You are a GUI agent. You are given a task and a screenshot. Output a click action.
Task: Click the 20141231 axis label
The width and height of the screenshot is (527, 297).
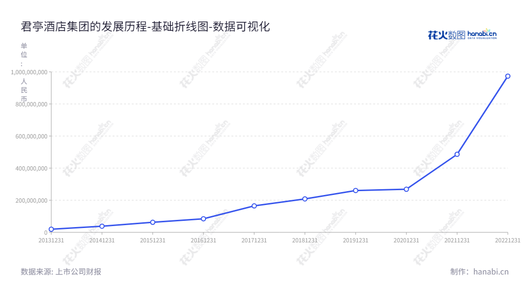[101, 240]
